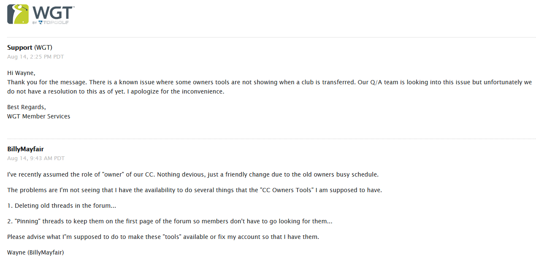This screenshot has height=260, width=536.
Task: Click the known issue reply paragraph
Action: pyautogui.click(x=269, y=87)
